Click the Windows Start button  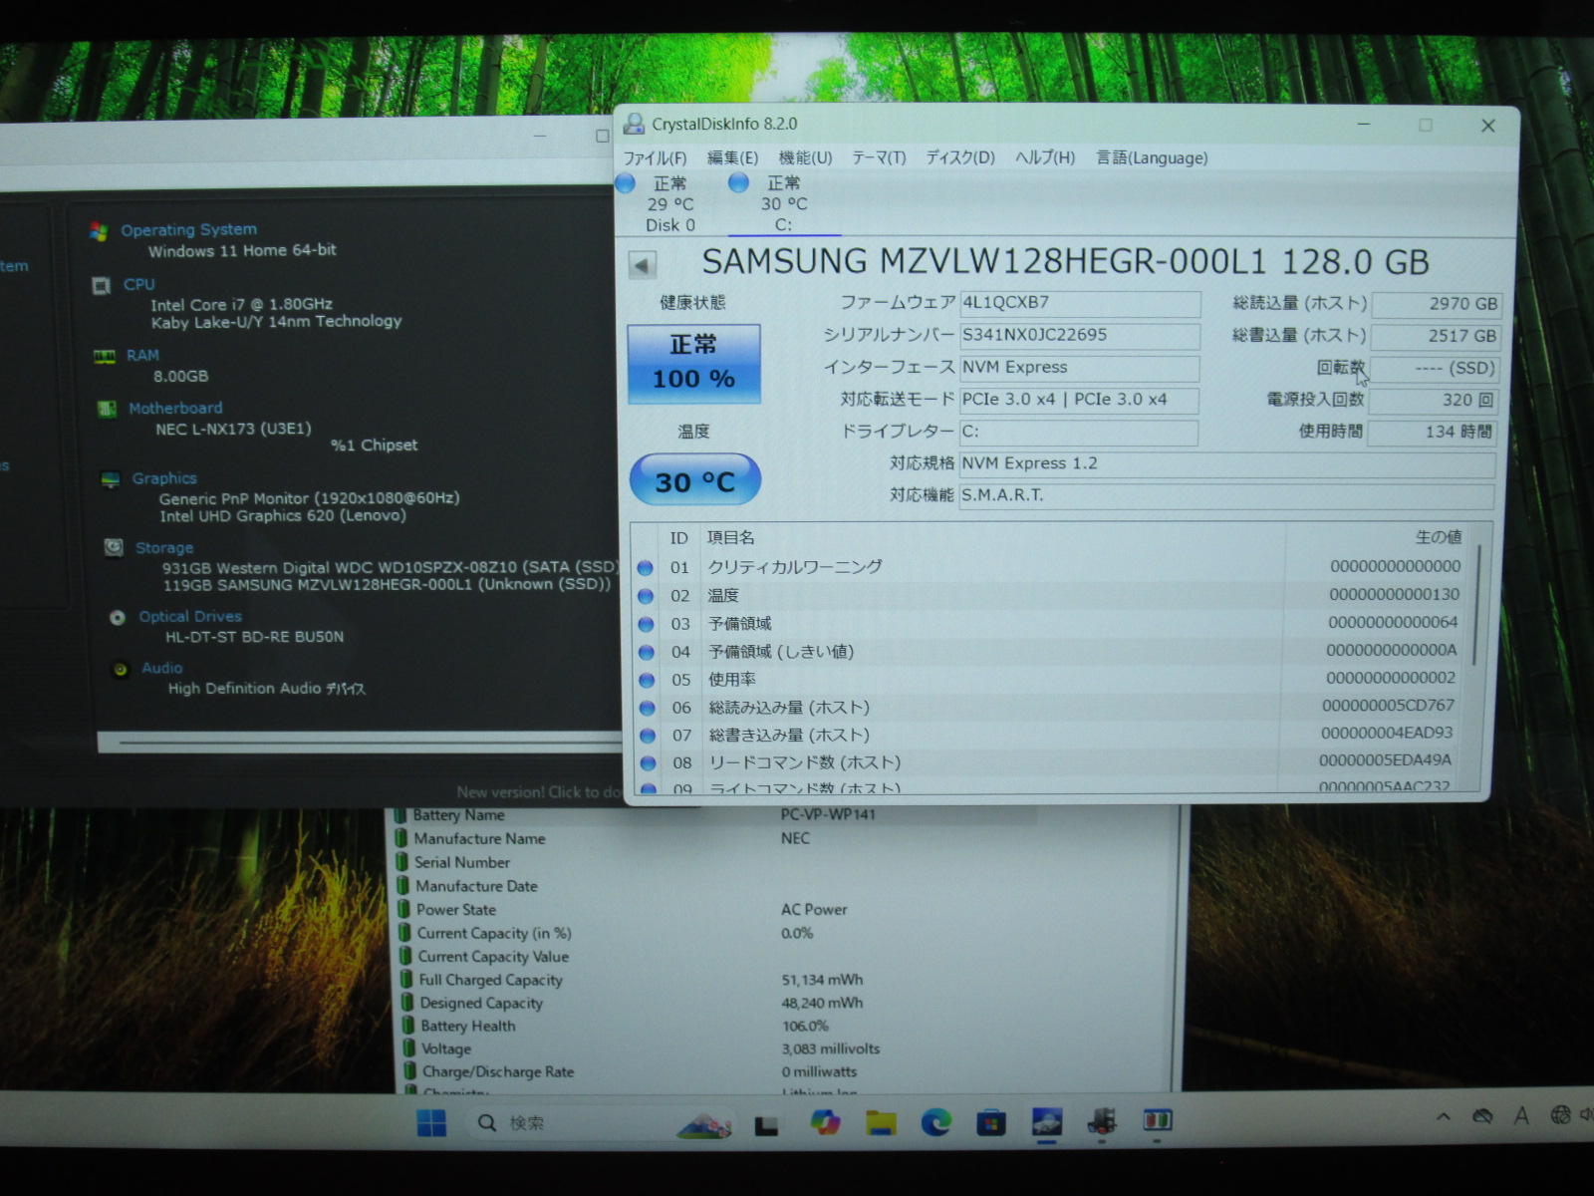coord(431,1123)
